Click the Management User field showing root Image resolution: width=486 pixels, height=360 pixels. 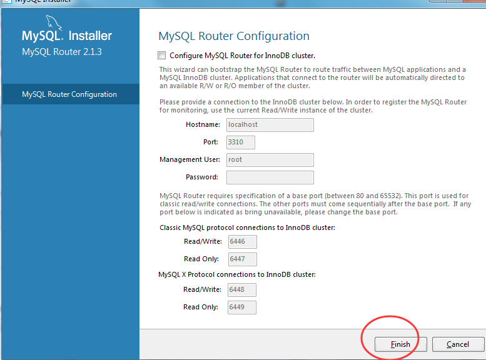tap(270, 160)
